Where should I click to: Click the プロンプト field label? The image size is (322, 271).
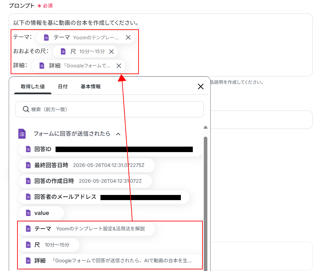click(x=22, y=5)
